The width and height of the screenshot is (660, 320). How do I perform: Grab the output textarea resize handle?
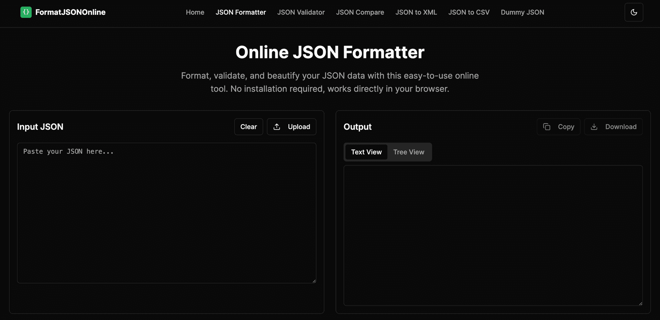[x=640, y=304]
